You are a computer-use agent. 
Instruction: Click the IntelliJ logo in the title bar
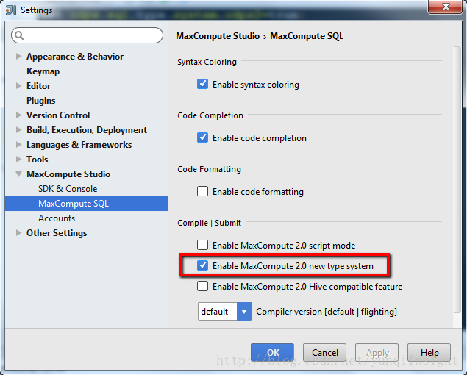coord(11,10)
